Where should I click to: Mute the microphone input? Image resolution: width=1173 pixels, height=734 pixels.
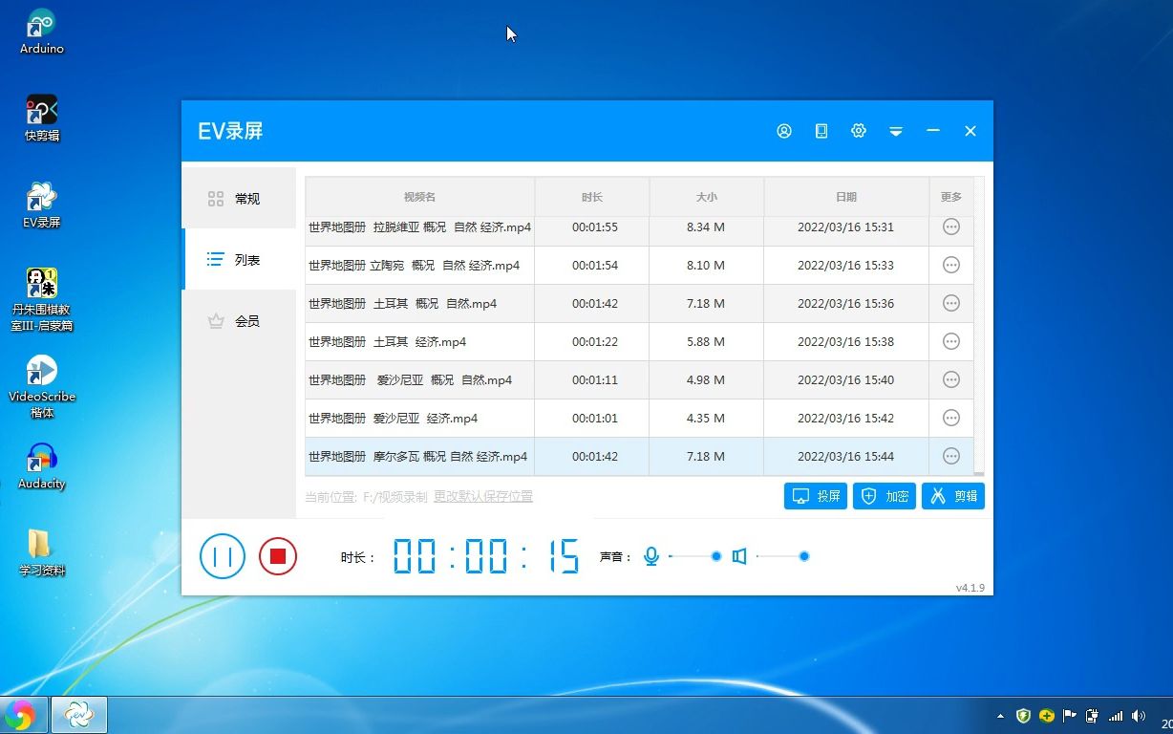pyautogui.click(x=650, y=555)
